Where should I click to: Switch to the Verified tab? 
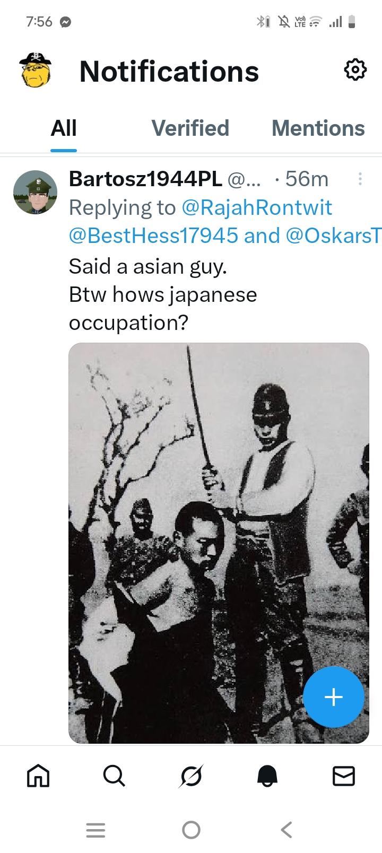[190, 128]
